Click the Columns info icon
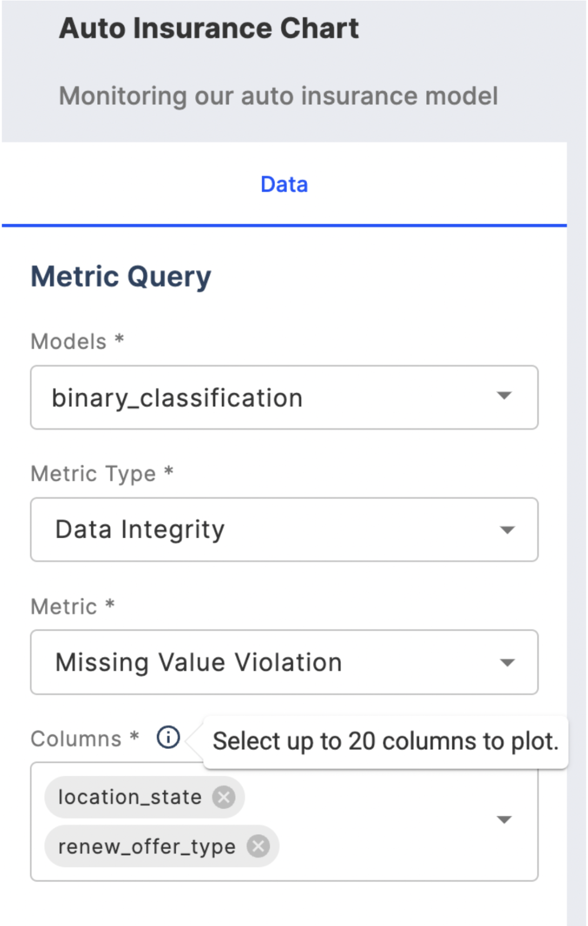 point(168,737)
